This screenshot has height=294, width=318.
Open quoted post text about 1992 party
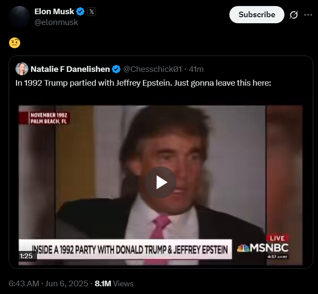pyautogui.click(x=143, y=83)
